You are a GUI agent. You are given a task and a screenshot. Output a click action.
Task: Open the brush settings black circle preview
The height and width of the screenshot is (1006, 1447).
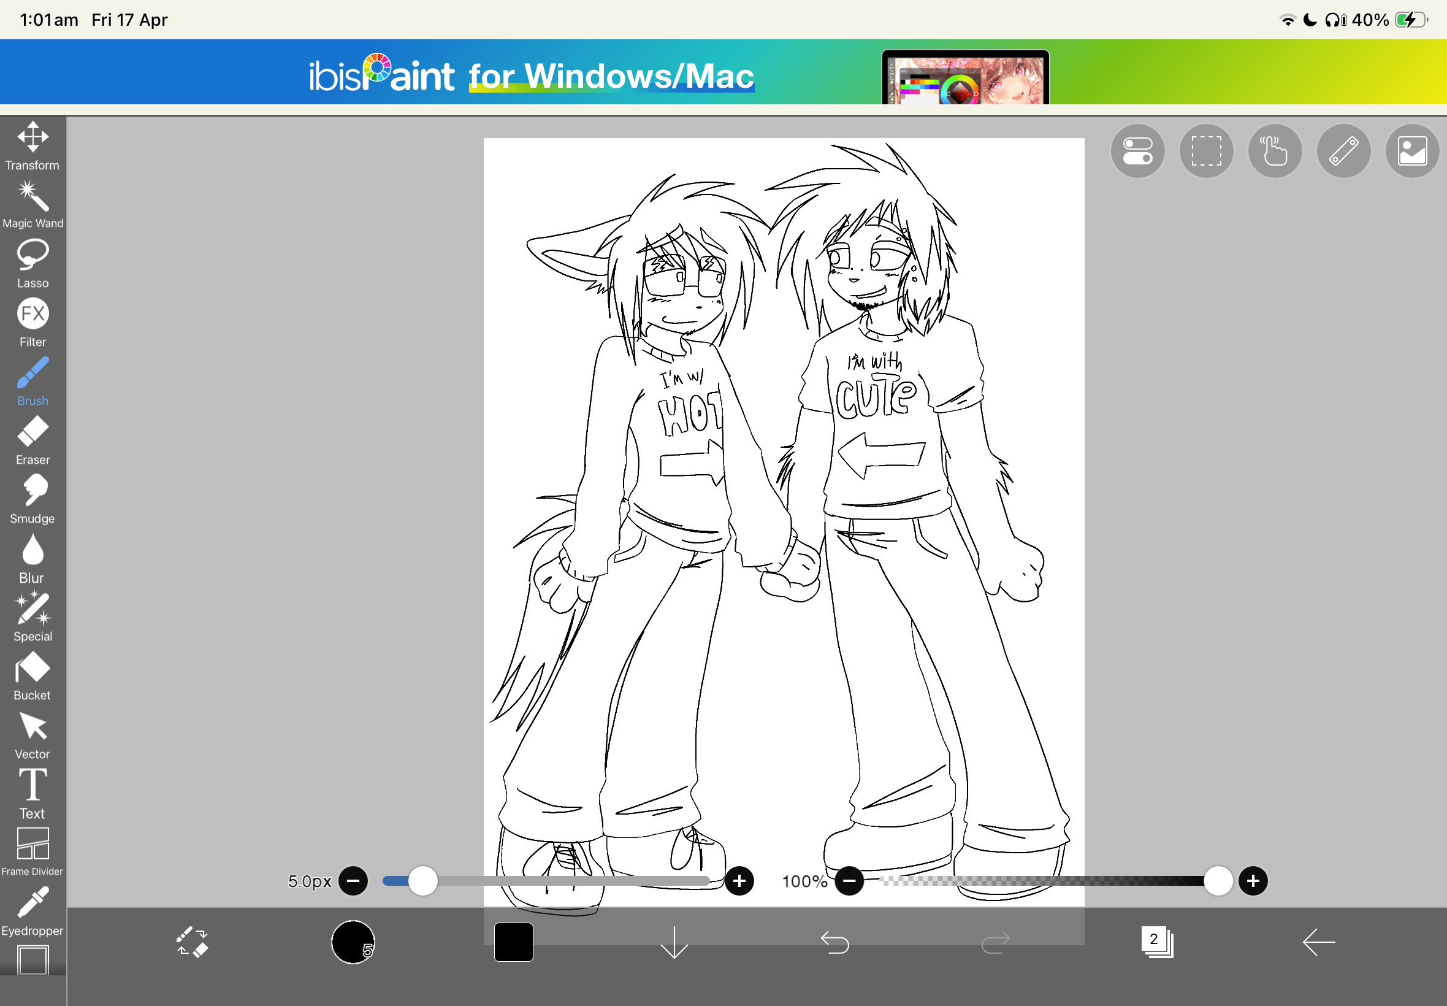[353, 942]
